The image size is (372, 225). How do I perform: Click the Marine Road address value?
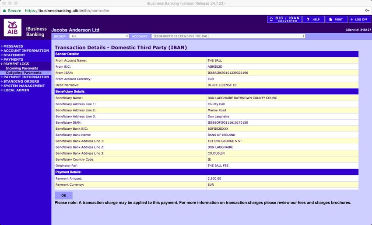pyautogui.click(x=217, y=110)
